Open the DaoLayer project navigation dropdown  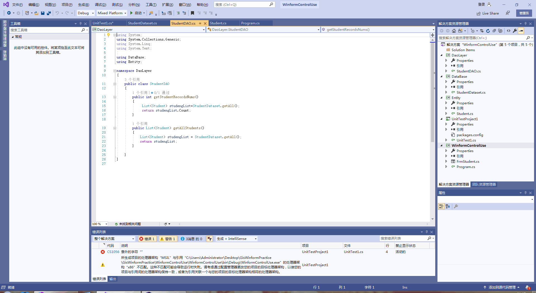(149, 30)
